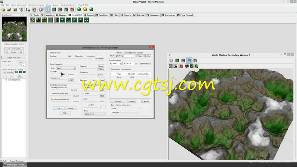The width and height of the screenshot is (297, 167).
Task: Click the Water Level slider
Action: 10,65
